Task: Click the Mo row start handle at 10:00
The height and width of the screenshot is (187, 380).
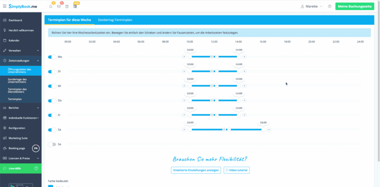Action: tap(190, 57)
